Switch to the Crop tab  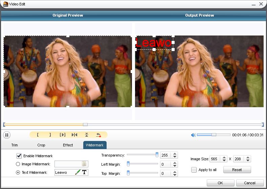click(41, 145)
